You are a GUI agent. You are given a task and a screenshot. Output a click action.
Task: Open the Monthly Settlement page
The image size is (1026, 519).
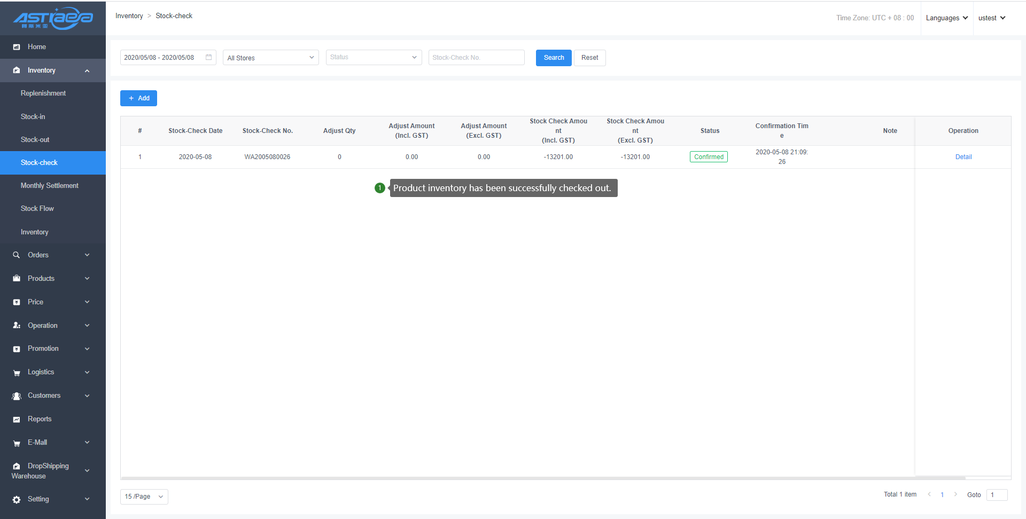pyautogui.click(x=50, y=186)
